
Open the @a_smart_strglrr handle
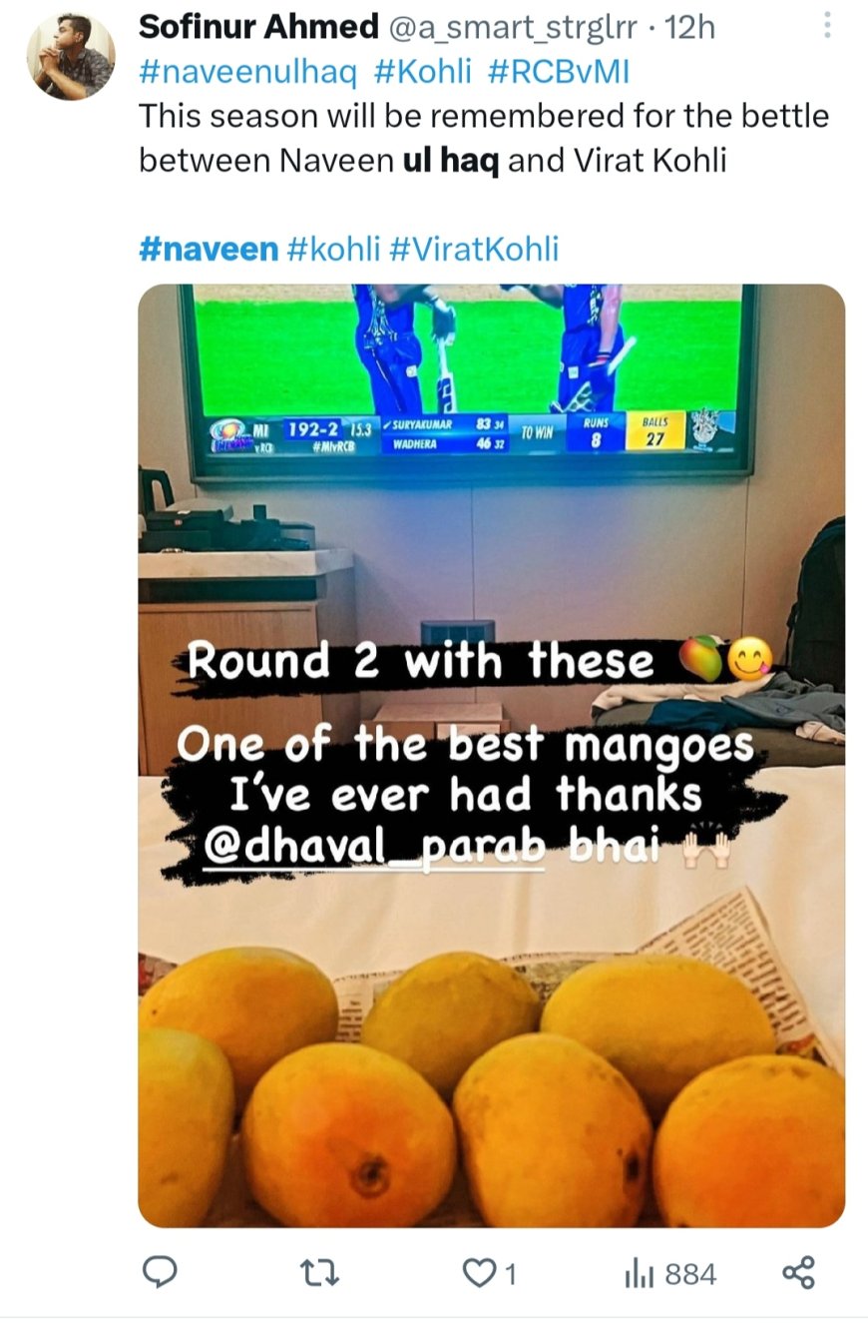tap(510, 28)
